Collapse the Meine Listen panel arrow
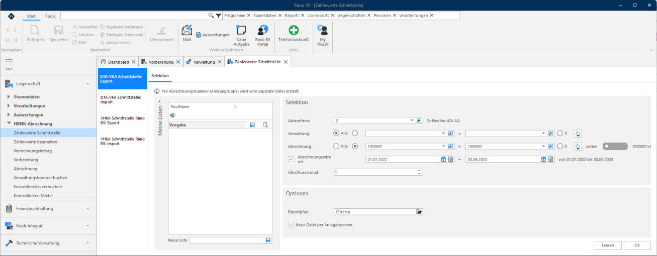657x256 pixels. pyautogui.click(x=160, y=101)
